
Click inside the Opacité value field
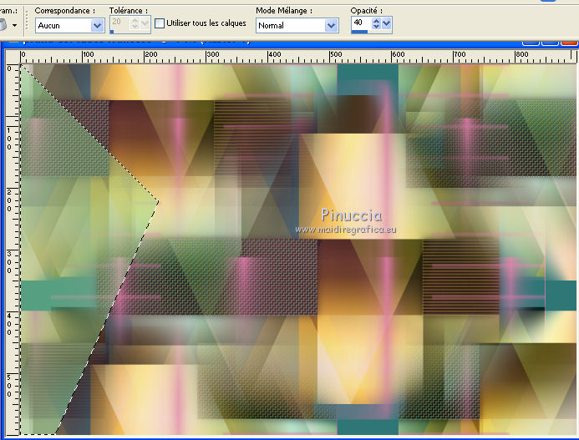pos(360,23)
